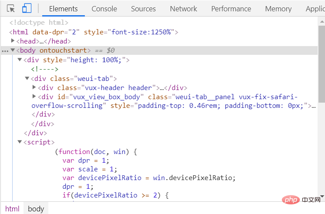Click the vertical scrollbar thumb
Screen dimensions: 325x214
322,64
